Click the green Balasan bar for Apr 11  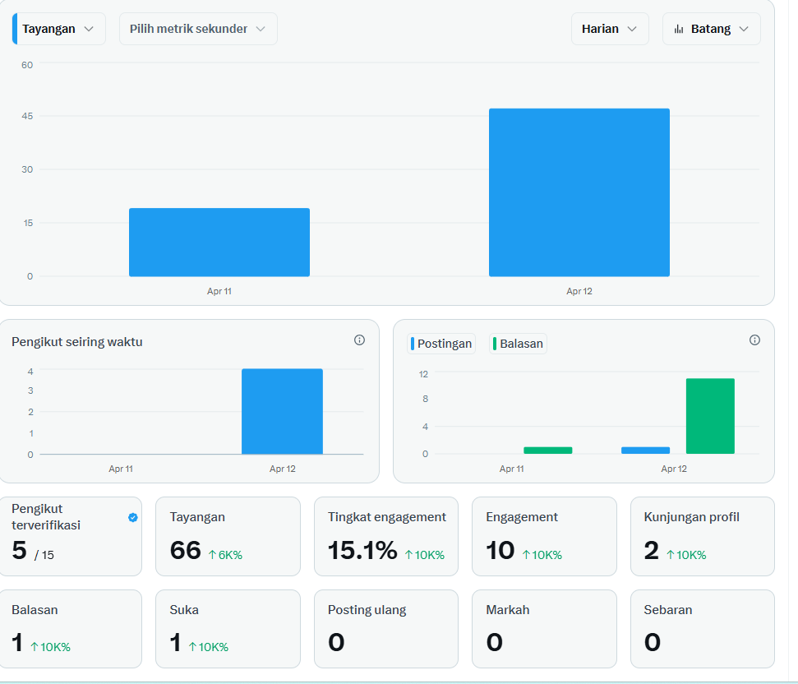(547, 451)
